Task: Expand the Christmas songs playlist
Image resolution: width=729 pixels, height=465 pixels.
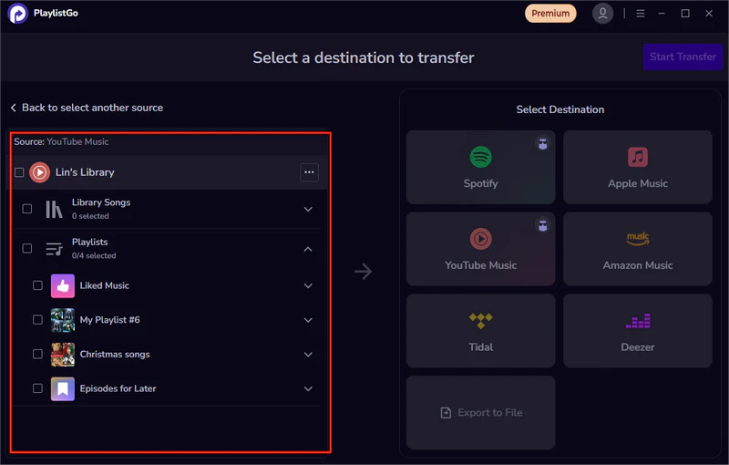Action: [x=308, y=355]
